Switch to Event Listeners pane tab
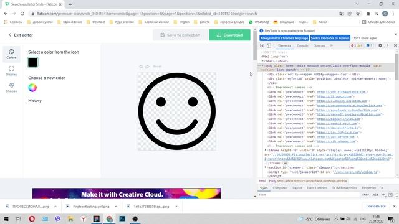Screen dimensions: 399x224 (x=317, y=188)
